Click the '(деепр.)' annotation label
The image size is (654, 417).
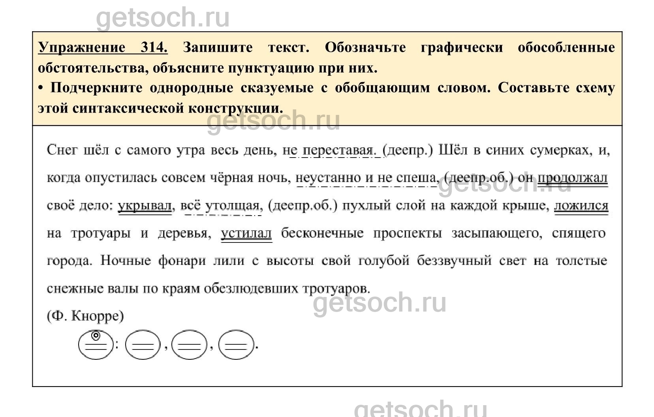408,150
